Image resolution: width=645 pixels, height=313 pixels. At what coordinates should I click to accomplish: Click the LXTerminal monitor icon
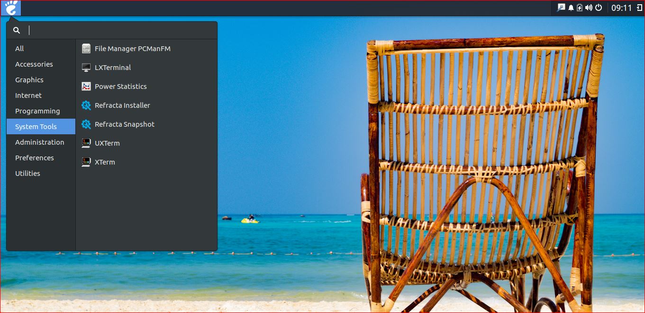(x=86, y=67)
